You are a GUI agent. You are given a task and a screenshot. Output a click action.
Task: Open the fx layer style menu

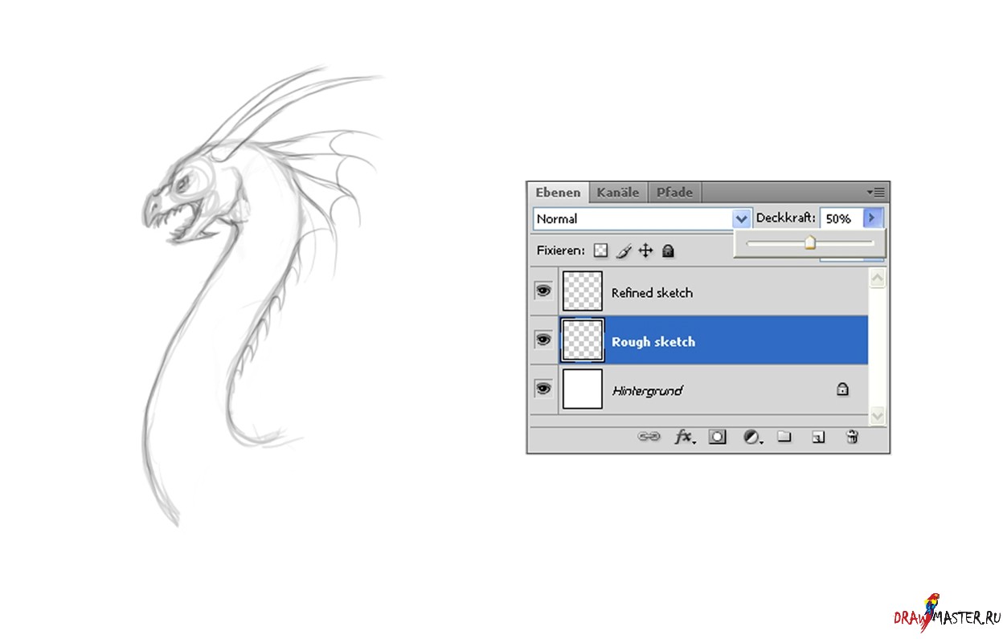click(x=684, y=437)
